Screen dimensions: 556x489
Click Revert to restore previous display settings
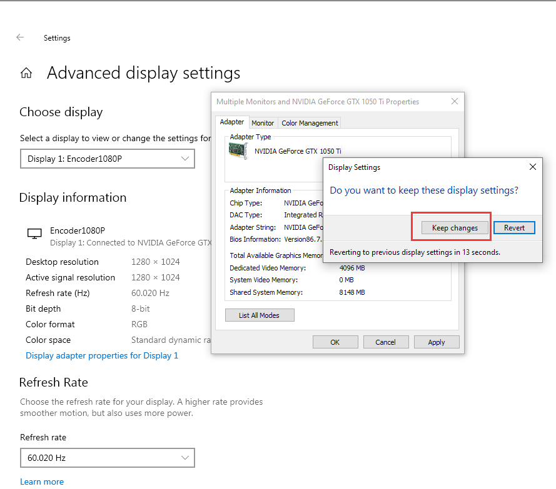pos(514,228)
